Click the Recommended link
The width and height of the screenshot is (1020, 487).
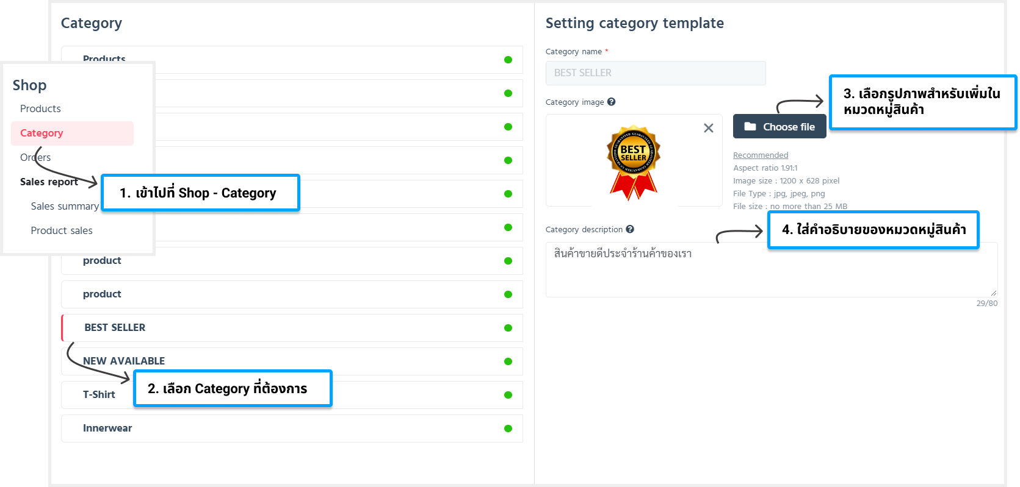coord(761,155)
